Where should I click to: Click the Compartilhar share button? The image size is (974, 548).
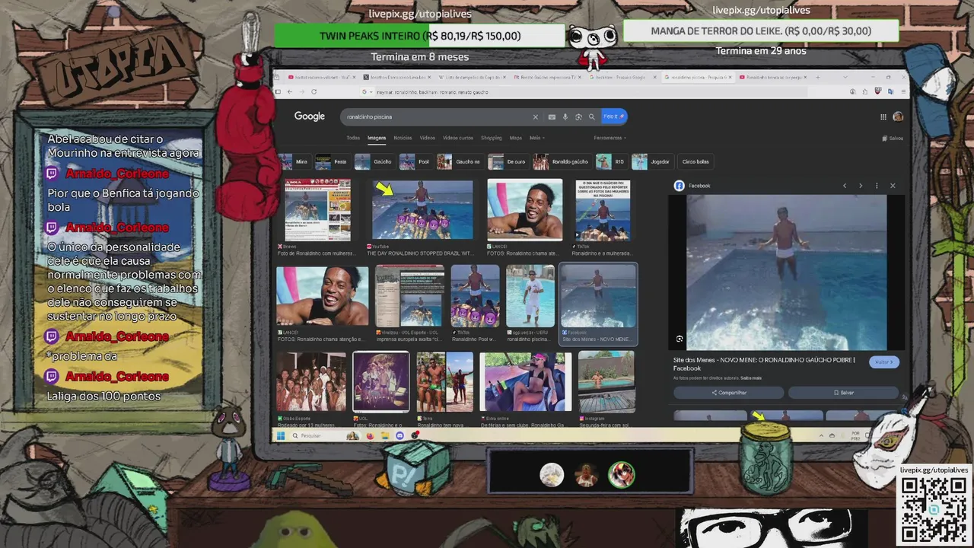(728, 393)
